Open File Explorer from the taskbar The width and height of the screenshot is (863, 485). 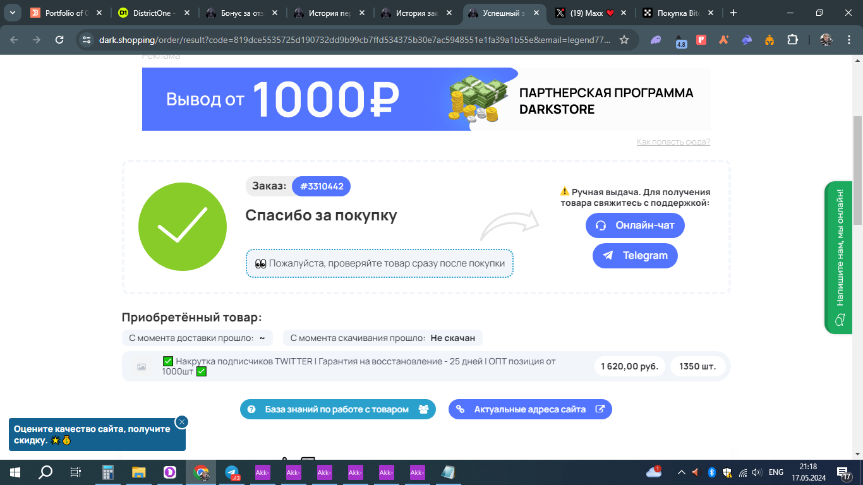pos(138,472)
